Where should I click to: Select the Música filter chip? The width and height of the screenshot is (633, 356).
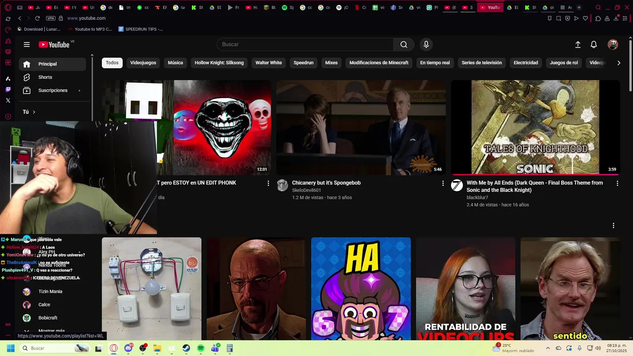click(175, 63)
